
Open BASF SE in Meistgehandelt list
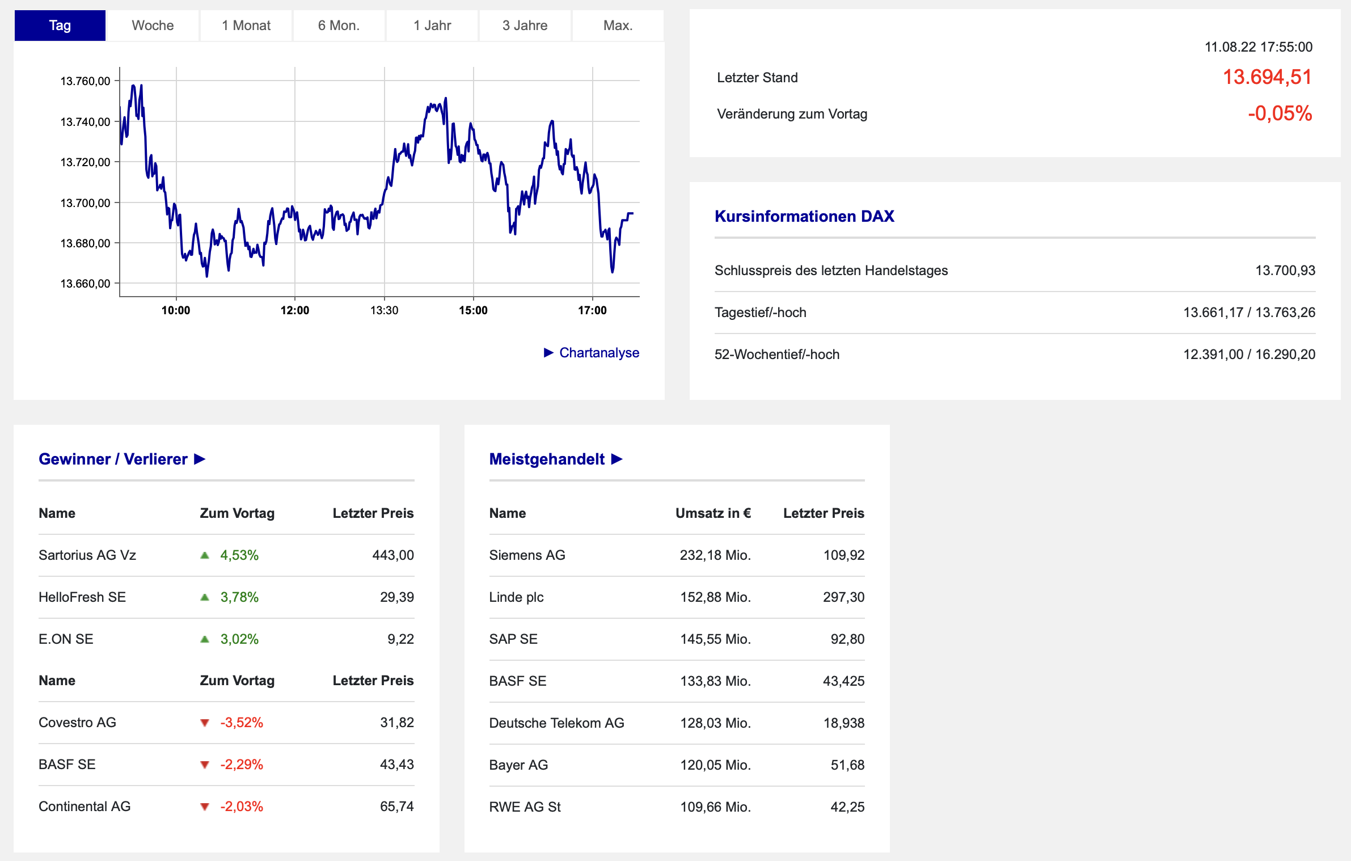click(x=518, y=681)
